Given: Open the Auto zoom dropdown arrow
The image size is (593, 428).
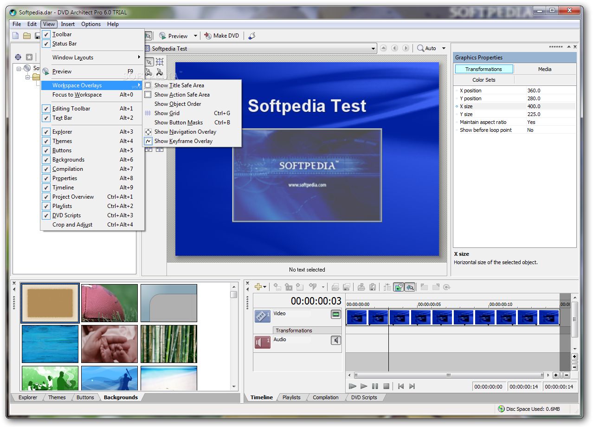Looking at the screenshot, I should coord(444,49).
